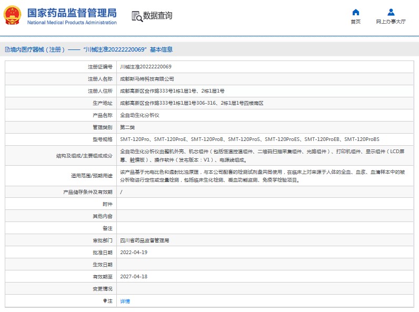Click the National Medical Products Administration subtitle
This screenshot has width=419, height=312.
[x=71, y=23]
